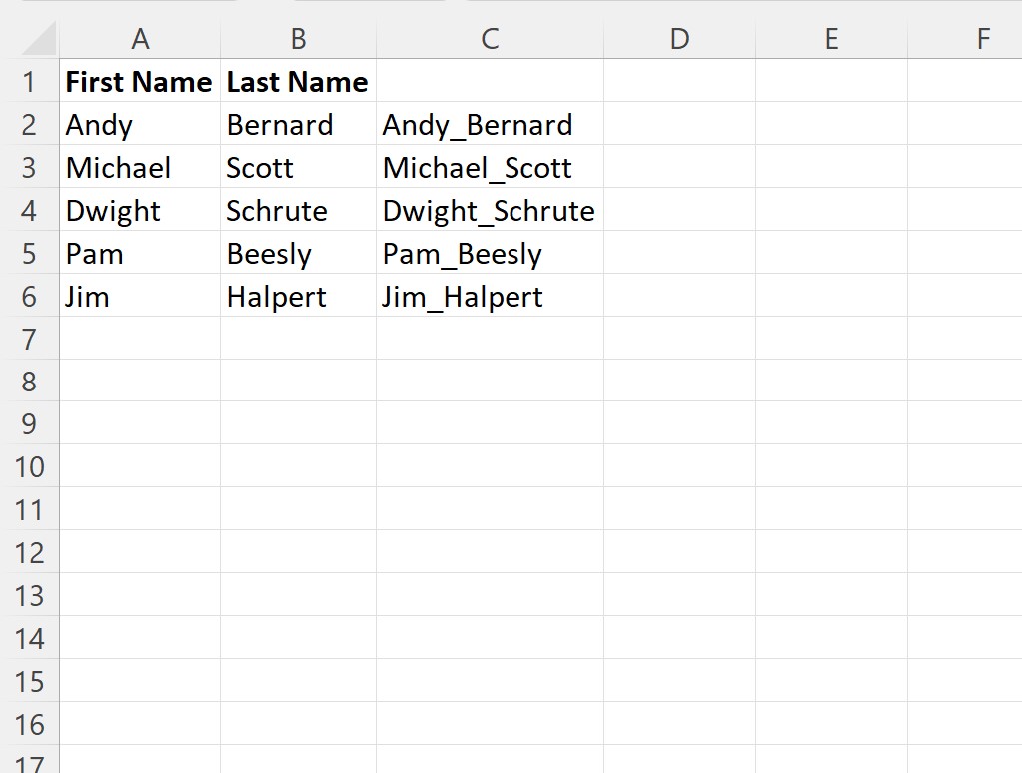Select column C header
Screen dimensions: 1022x773
(491, 39)
